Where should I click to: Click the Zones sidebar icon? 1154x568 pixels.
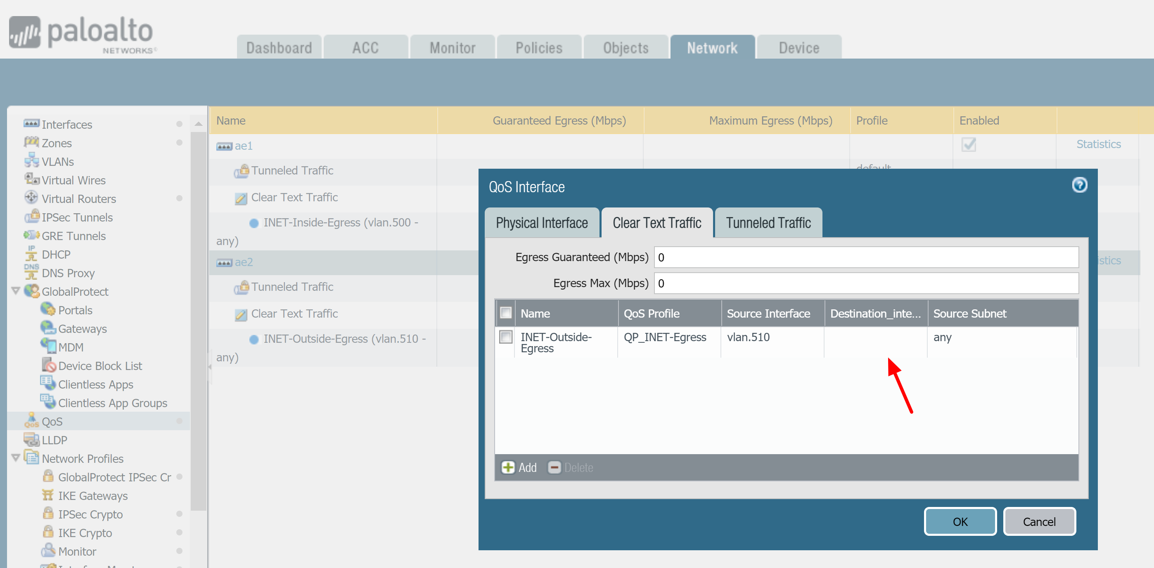coord(31,142)
